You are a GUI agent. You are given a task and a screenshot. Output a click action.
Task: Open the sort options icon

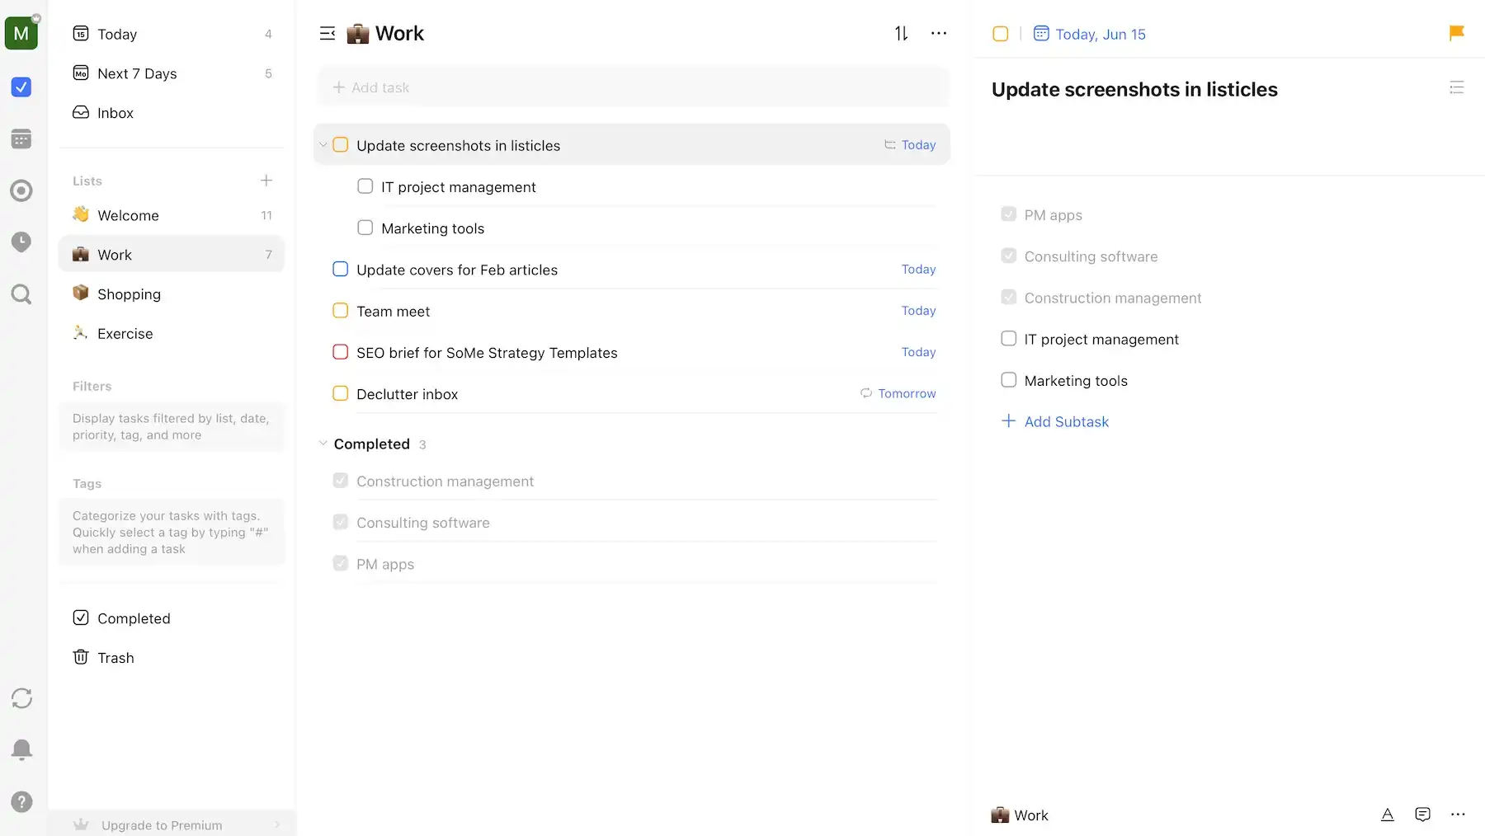pyautogui.click(x=901, y=33)
